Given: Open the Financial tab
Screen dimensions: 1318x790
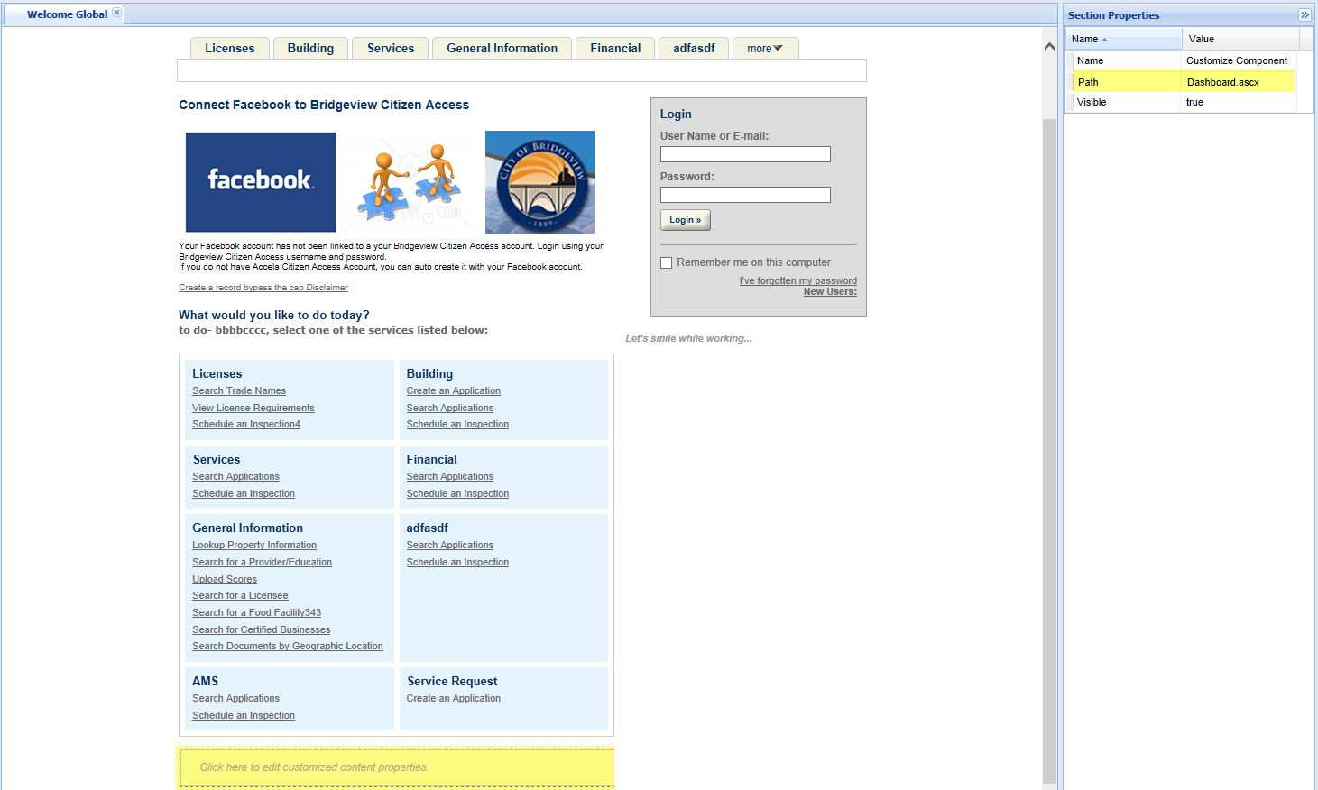Looking at the screenshot, I should pos(615,49).
